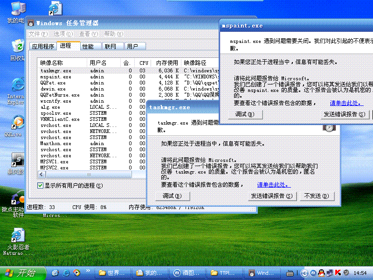This screenshot has width=373, height=280.
Task: Open 请单击此处 link in mspaint.exe dialog
Action: [346, 103]
